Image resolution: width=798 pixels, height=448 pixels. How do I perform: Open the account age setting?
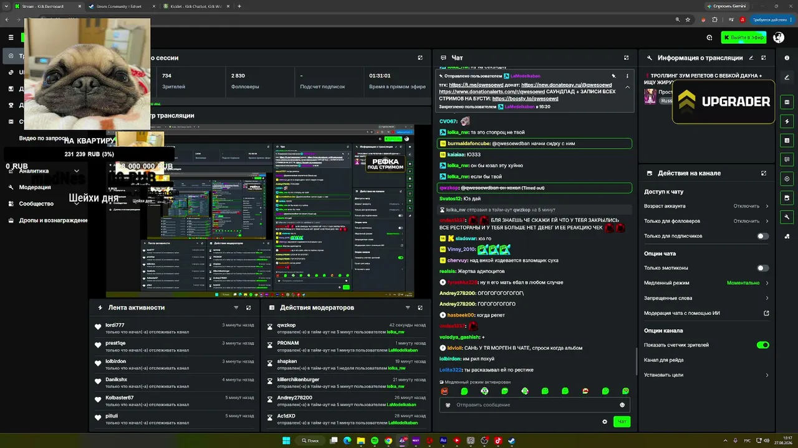click(706, 206)
